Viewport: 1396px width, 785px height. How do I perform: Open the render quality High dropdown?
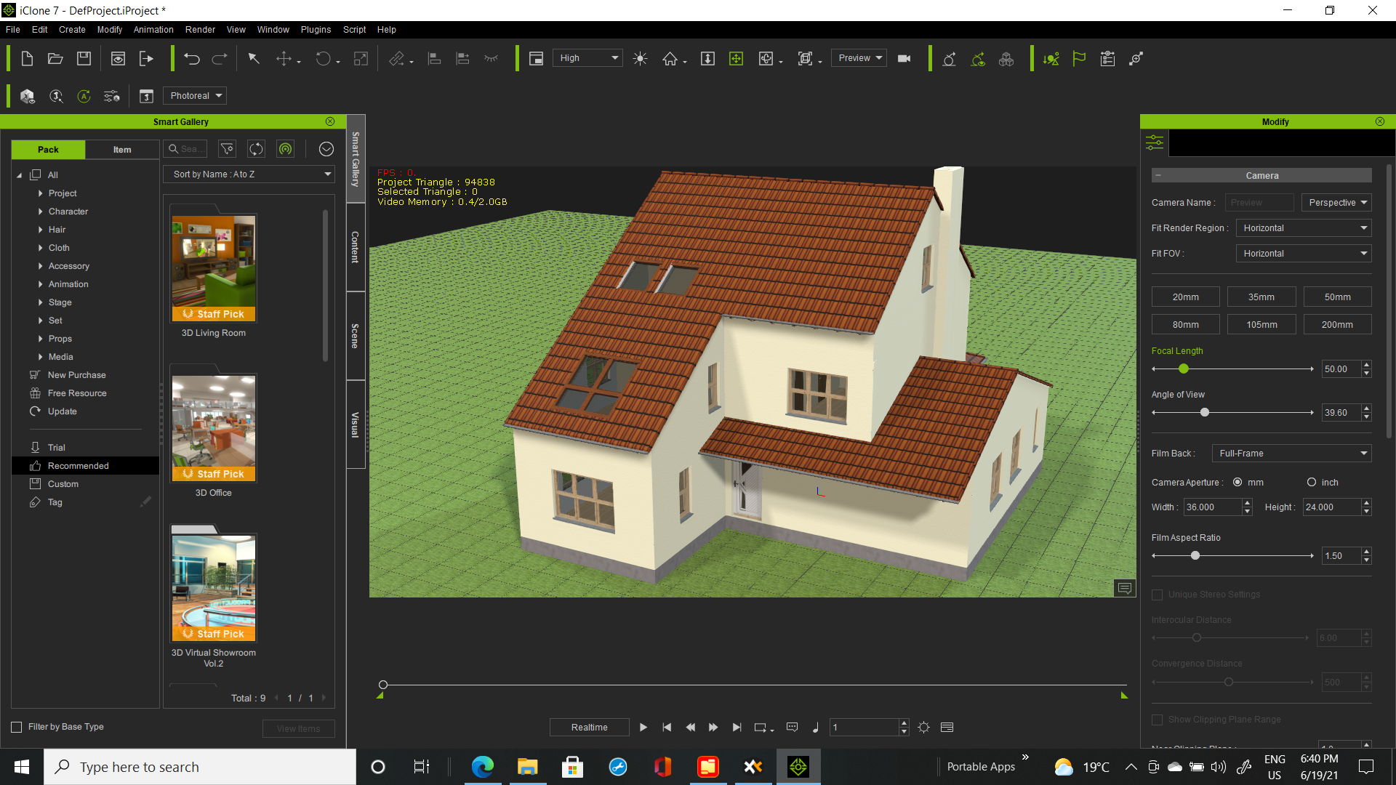click(588, 58)
